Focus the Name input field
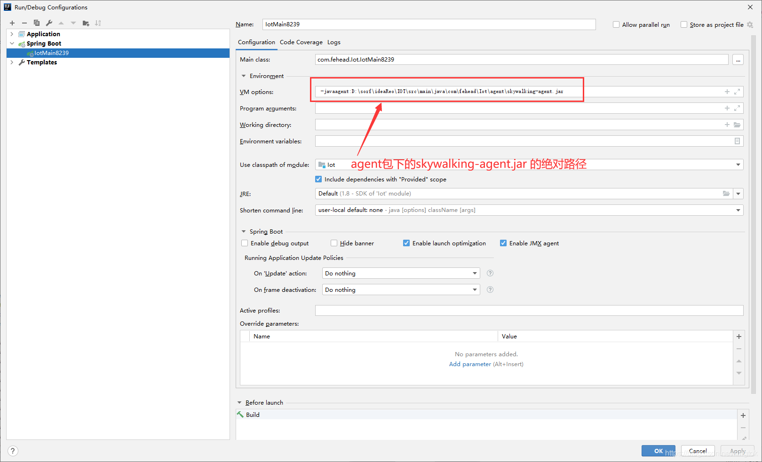The width and height of the screenshot is (762, 462). (x=429, y=24)
